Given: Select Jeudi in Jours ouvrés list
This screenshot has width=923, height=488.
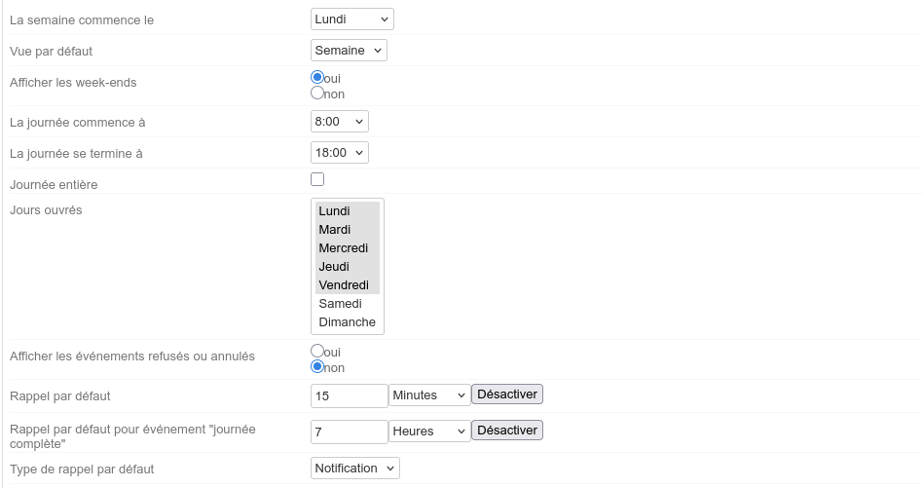Looking at the screenshot, I should (x=347, y=267).
